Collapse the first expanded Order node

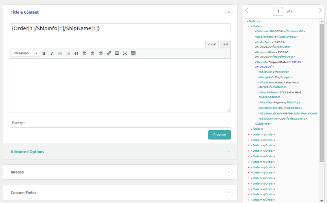coord(249,27)
